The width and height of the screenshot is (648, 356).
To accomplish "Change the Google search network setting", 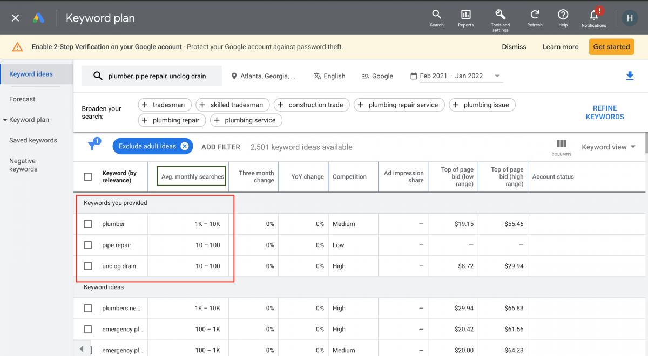I will tap(377, 76).
